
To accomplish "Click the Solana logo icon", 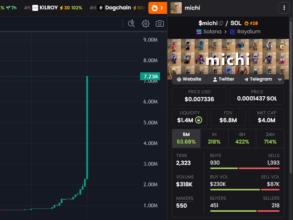I will click(199, 32).
